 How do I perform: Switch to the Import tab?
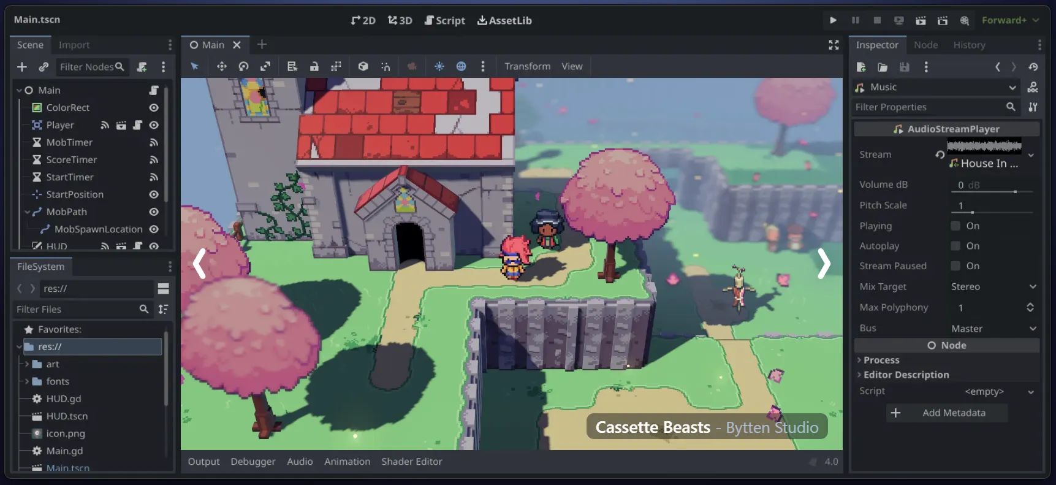coord(74,45)
